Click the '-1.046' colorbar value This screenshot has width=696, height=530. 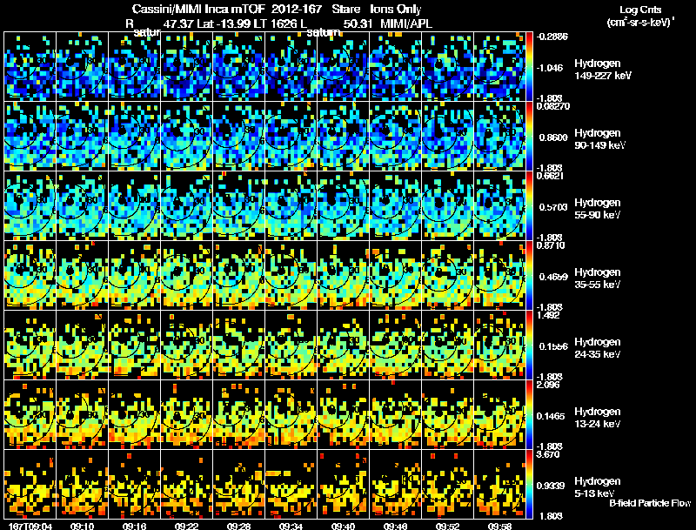coord(550,68)
